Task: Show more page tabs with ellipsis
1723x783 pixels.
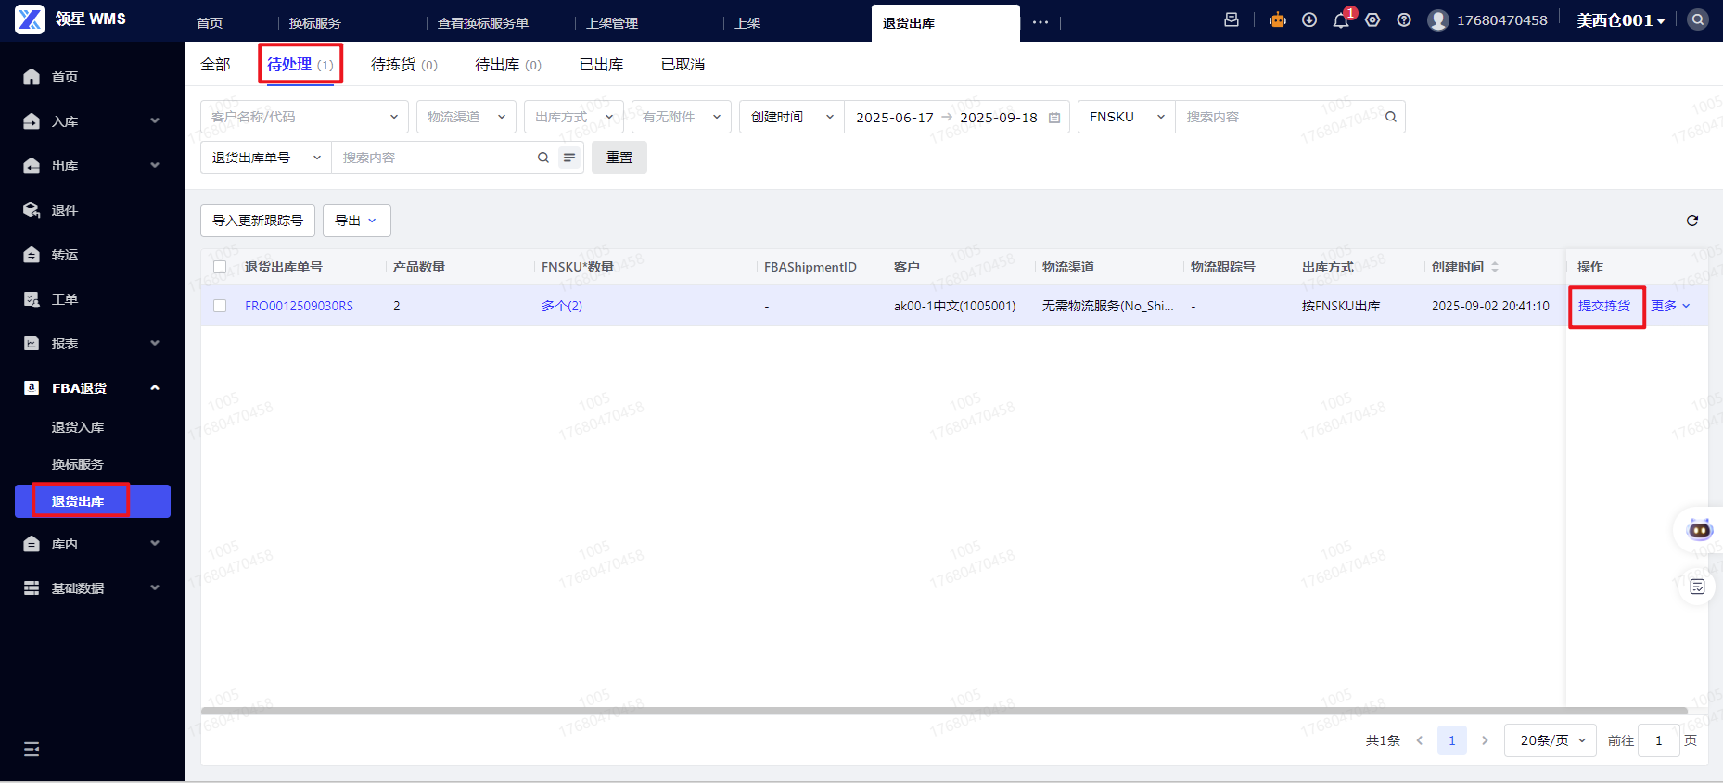Action: 1040,22
